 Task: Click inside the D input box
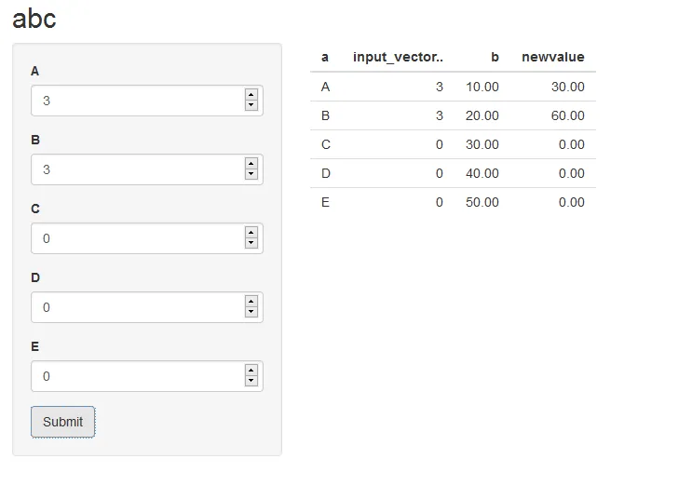coord(135,307)
